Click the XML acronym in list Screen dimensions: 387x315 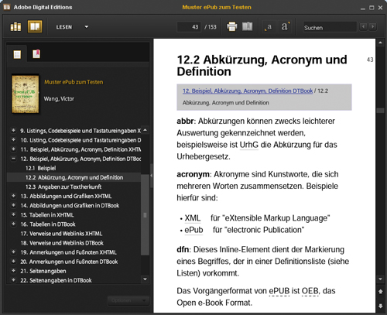(x=193, y=218)
